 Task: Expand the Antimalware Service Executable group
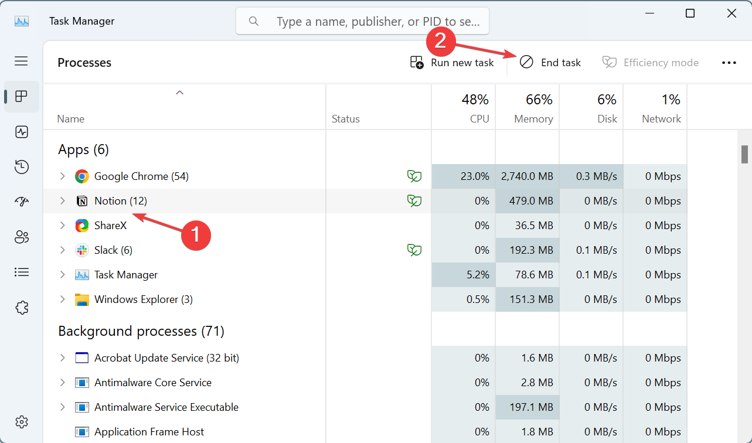pyautogui.click(x=62, y=407)
